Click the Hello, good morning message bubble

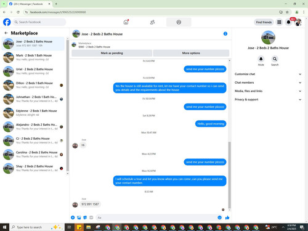pyautogui.click(x=211, y=124)
